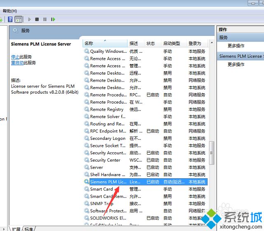Select the Quality Windows... service name
Screen dimensions: 264x231
coord(108,51)
